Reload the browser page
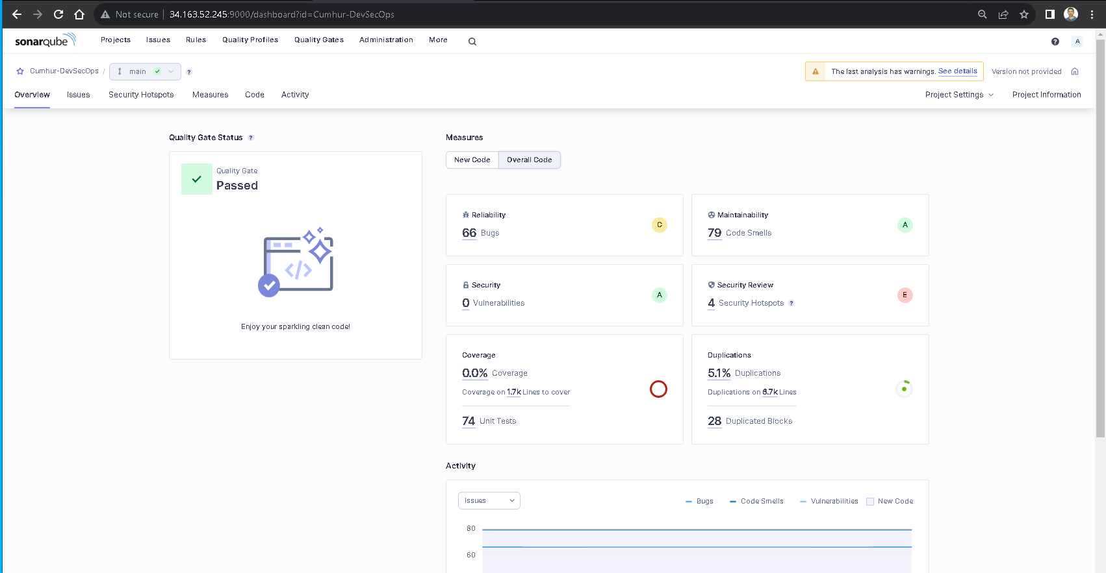Image resolution: width=1106 pixels, height=573 pixels. [x=58, y=14]
